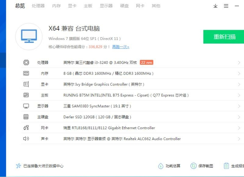Expand the 内存 row chevron
244x177 pixels.
(x=239, y=73)
